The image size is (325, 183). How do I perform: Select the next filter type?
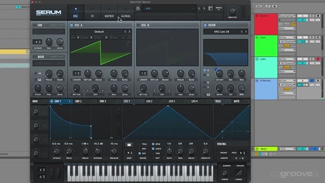[x=246, y=32]
